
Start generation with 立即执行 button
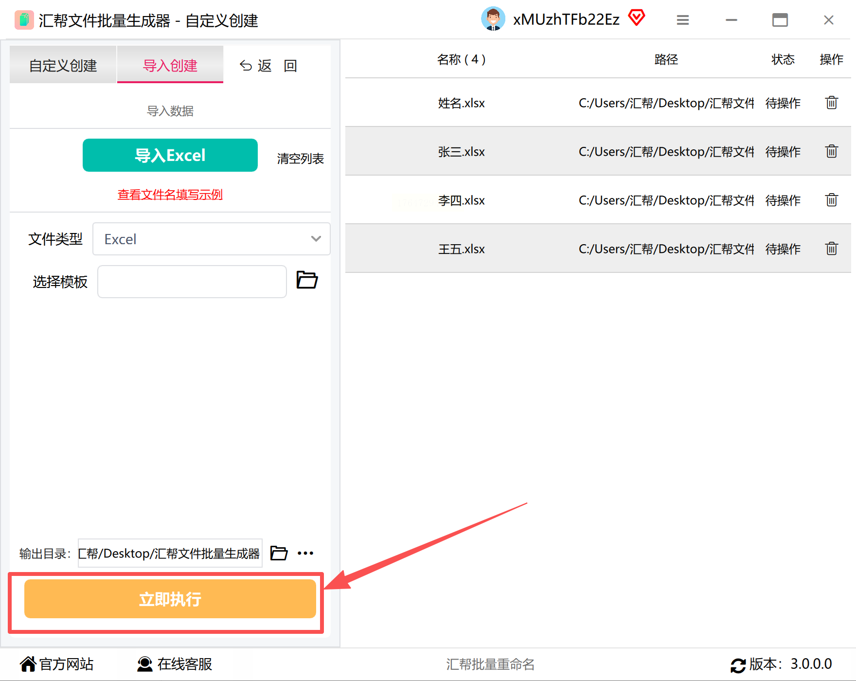tap(170, 599)
